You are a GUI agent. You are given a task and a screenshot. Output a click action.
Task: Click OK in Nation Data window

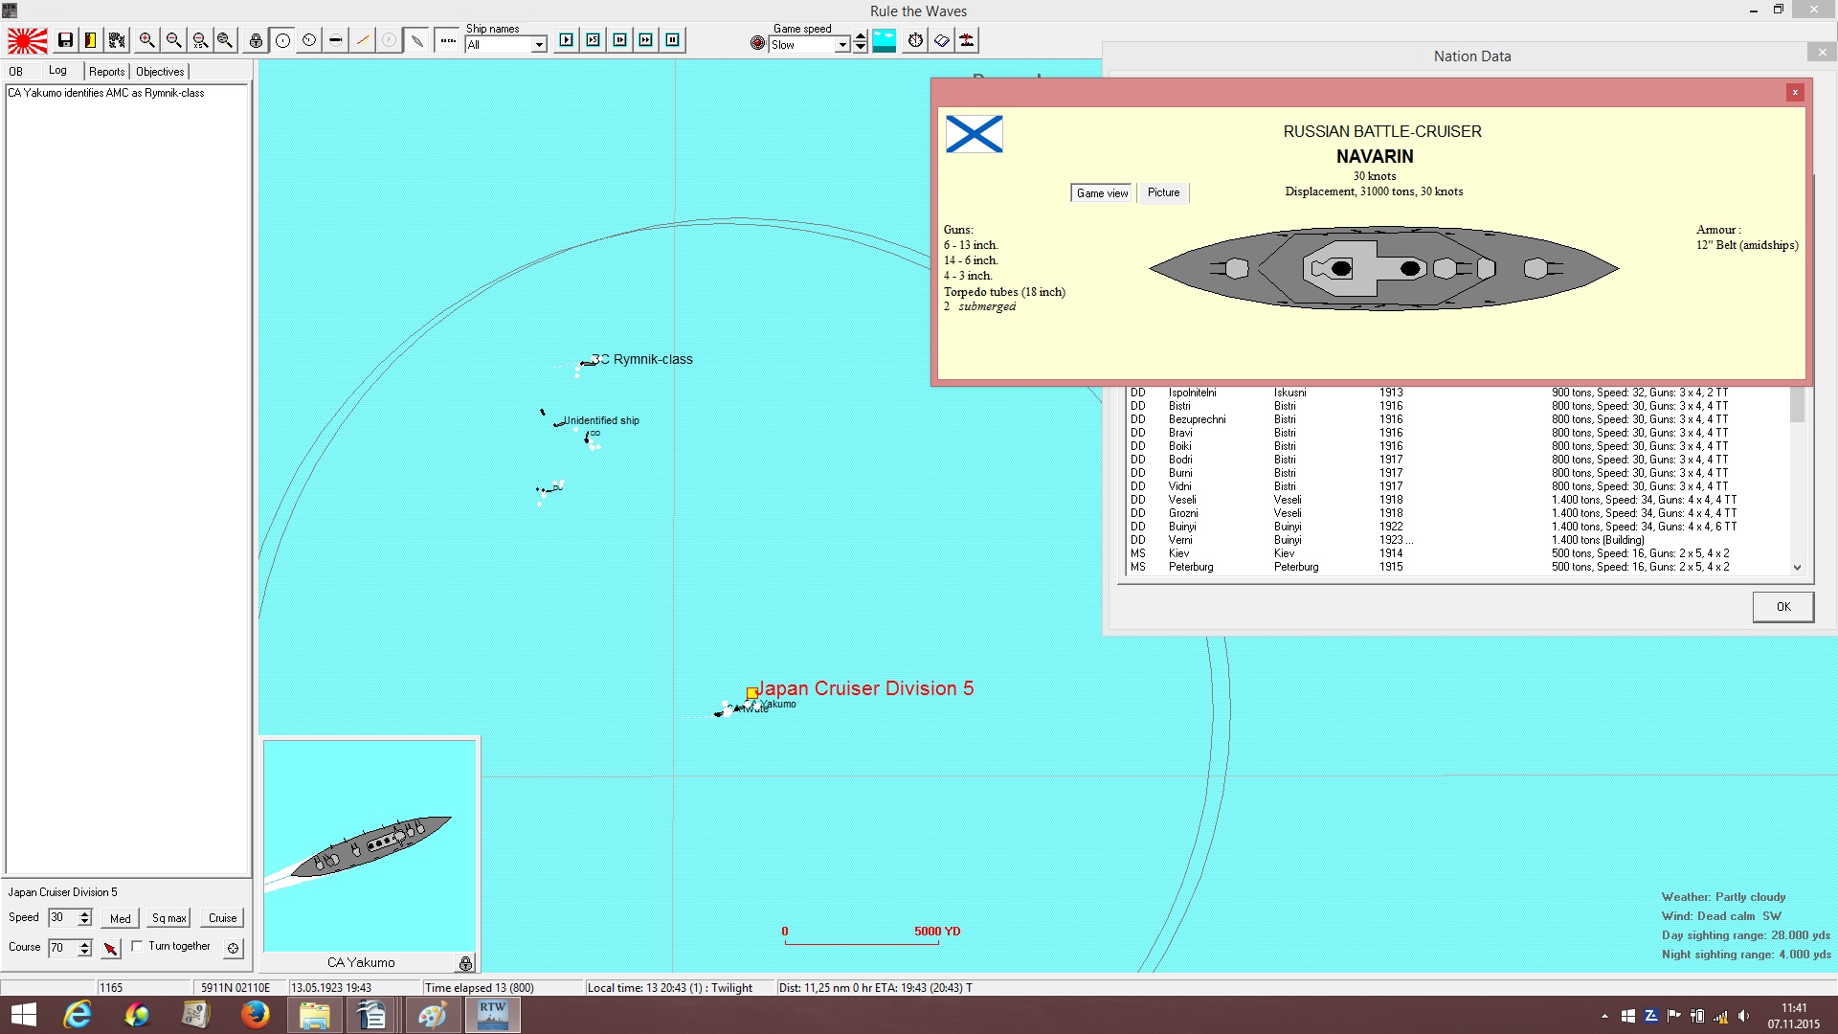click(x=1783, y=607)
